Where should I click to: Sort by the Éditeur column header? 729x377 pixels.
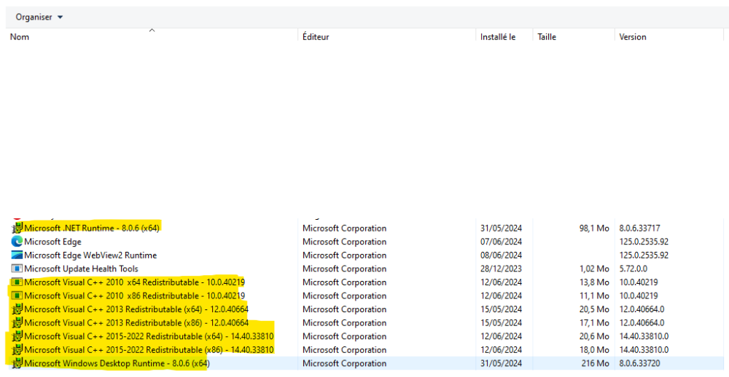(x=316, y=37)
